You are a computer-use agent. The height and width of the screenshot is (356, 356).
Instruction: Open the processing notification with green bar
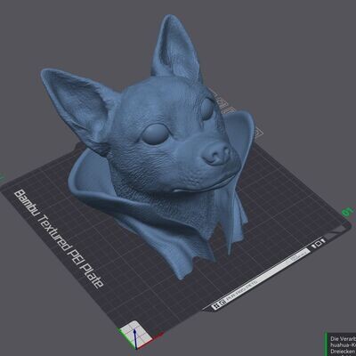(340, 344)
